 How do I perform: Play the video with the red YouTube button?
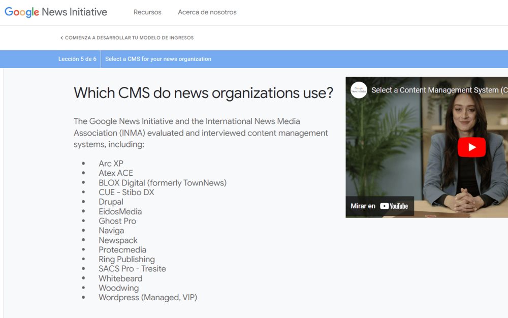(x=471, y=147)
